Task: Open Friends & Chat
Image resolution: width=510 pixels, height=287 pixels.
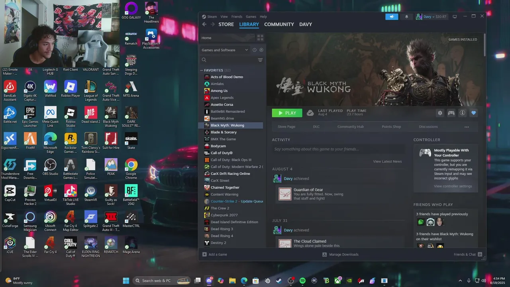Action: pyautogui.click(x=468, y=254)
